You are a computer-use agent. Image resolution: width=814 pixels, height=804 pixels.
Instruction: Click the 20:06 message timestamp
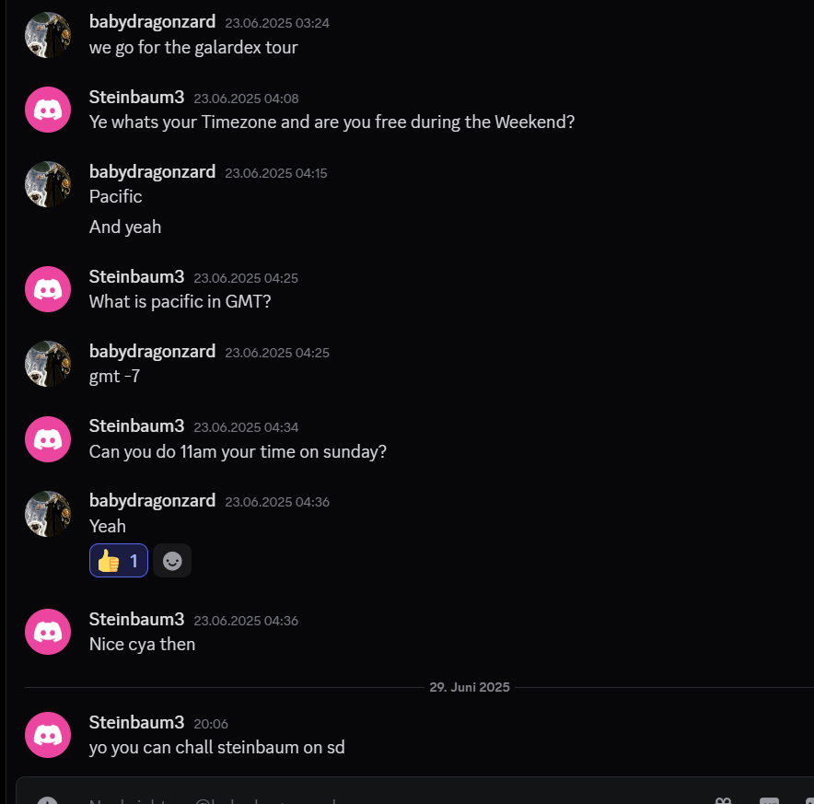[x=211, y=724]
